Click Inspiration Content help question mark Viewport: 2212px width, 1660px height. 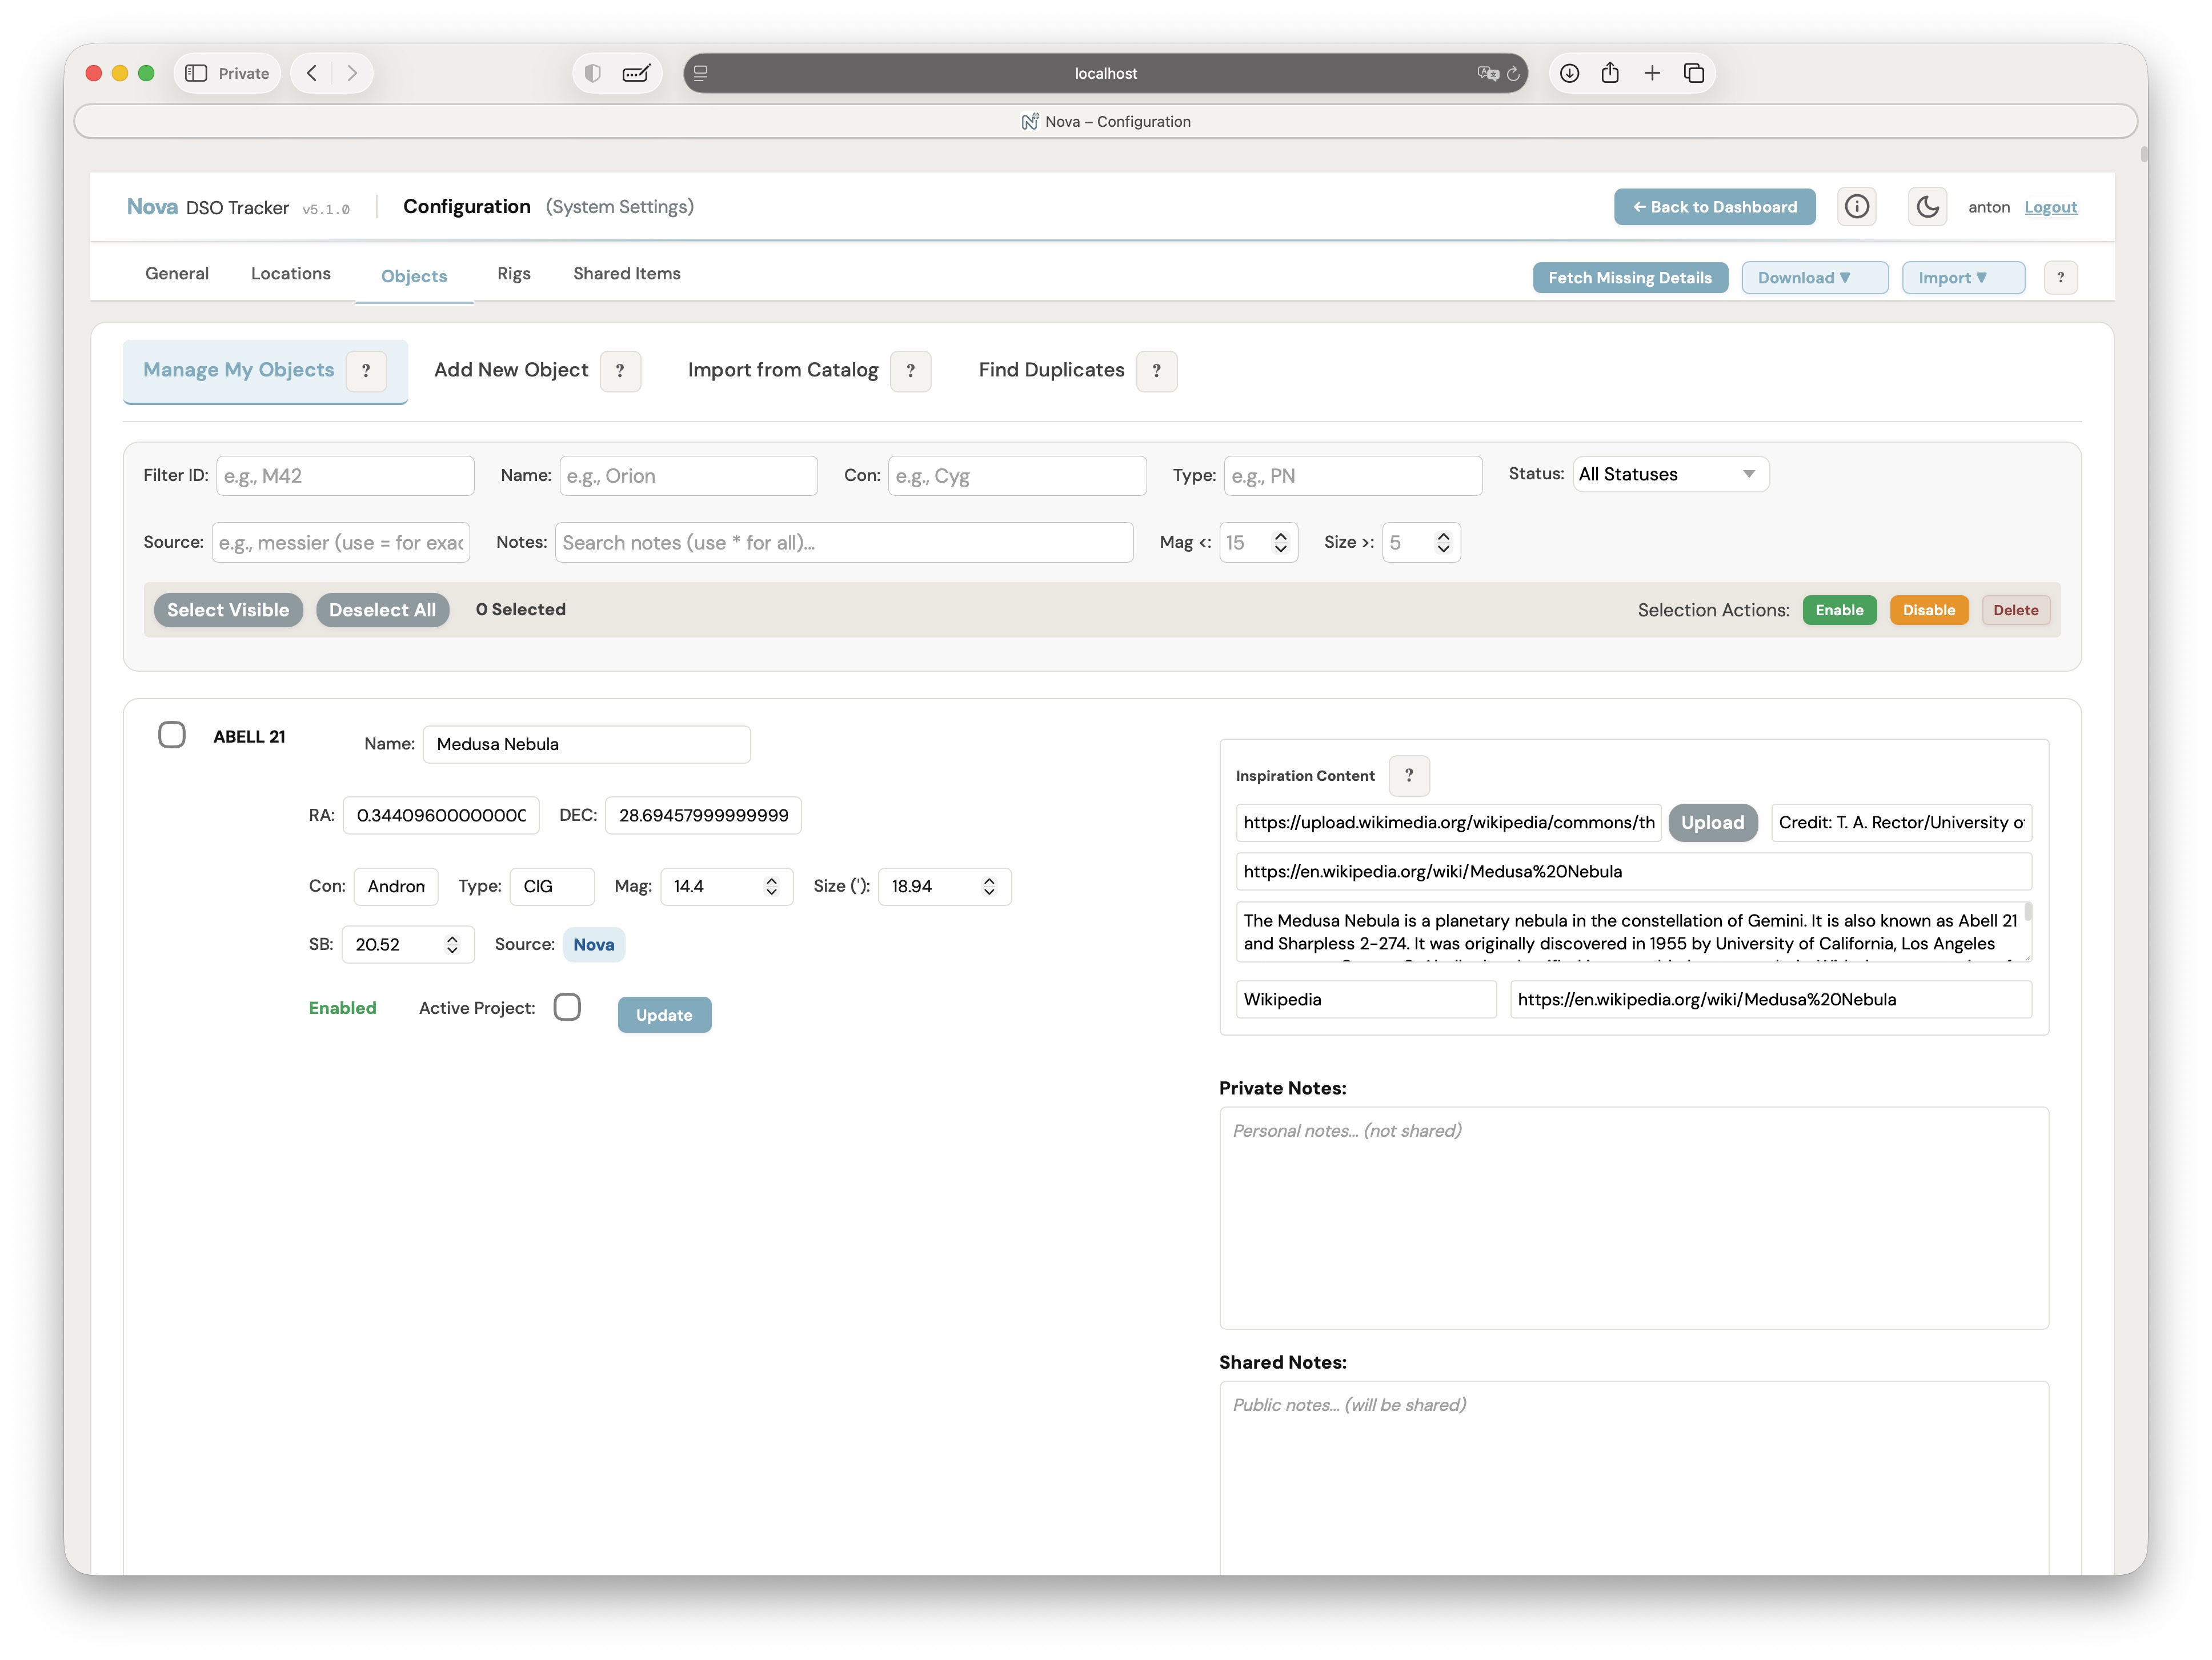pos(1408,776)
